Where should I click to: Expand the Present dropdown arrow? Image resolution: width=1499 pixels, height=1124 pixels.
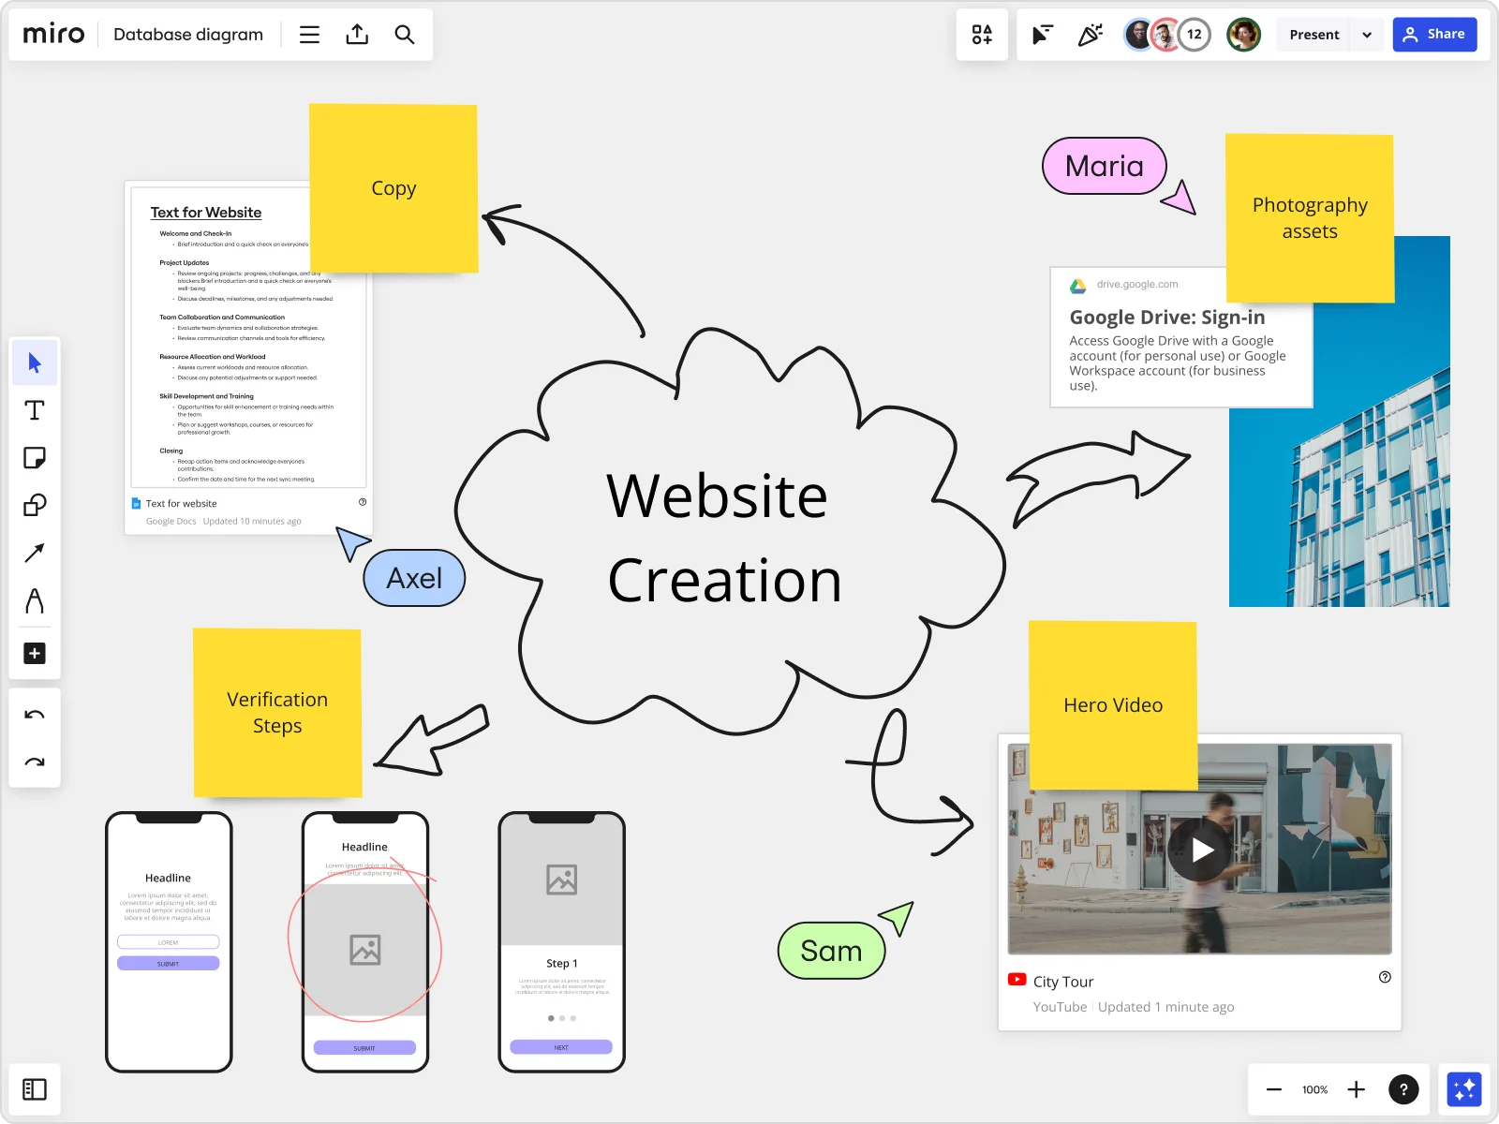1367,35
